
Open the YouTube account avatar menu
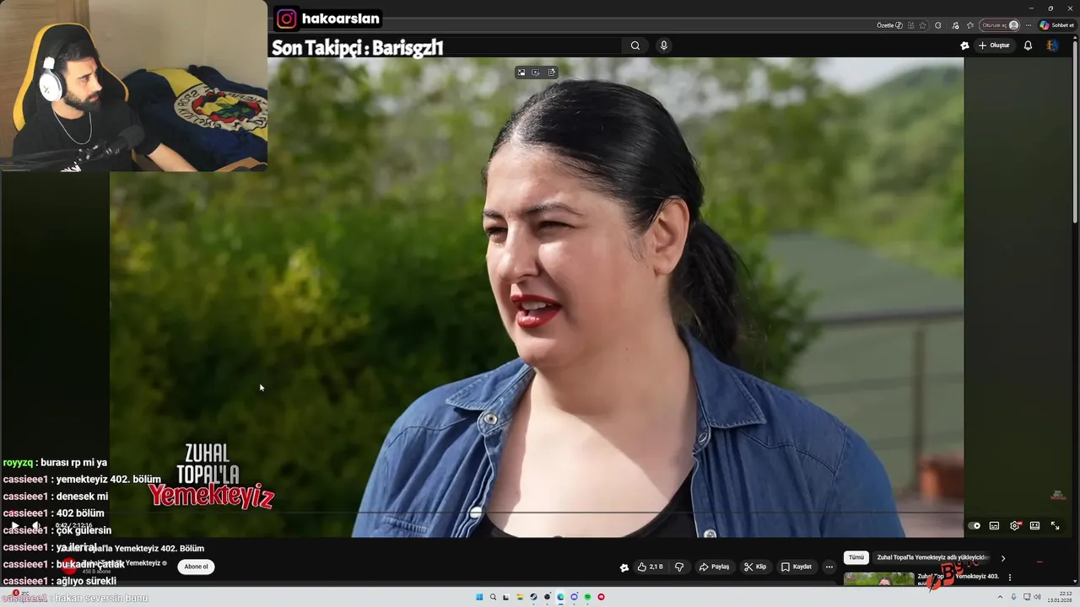(x=1052, y=46)
